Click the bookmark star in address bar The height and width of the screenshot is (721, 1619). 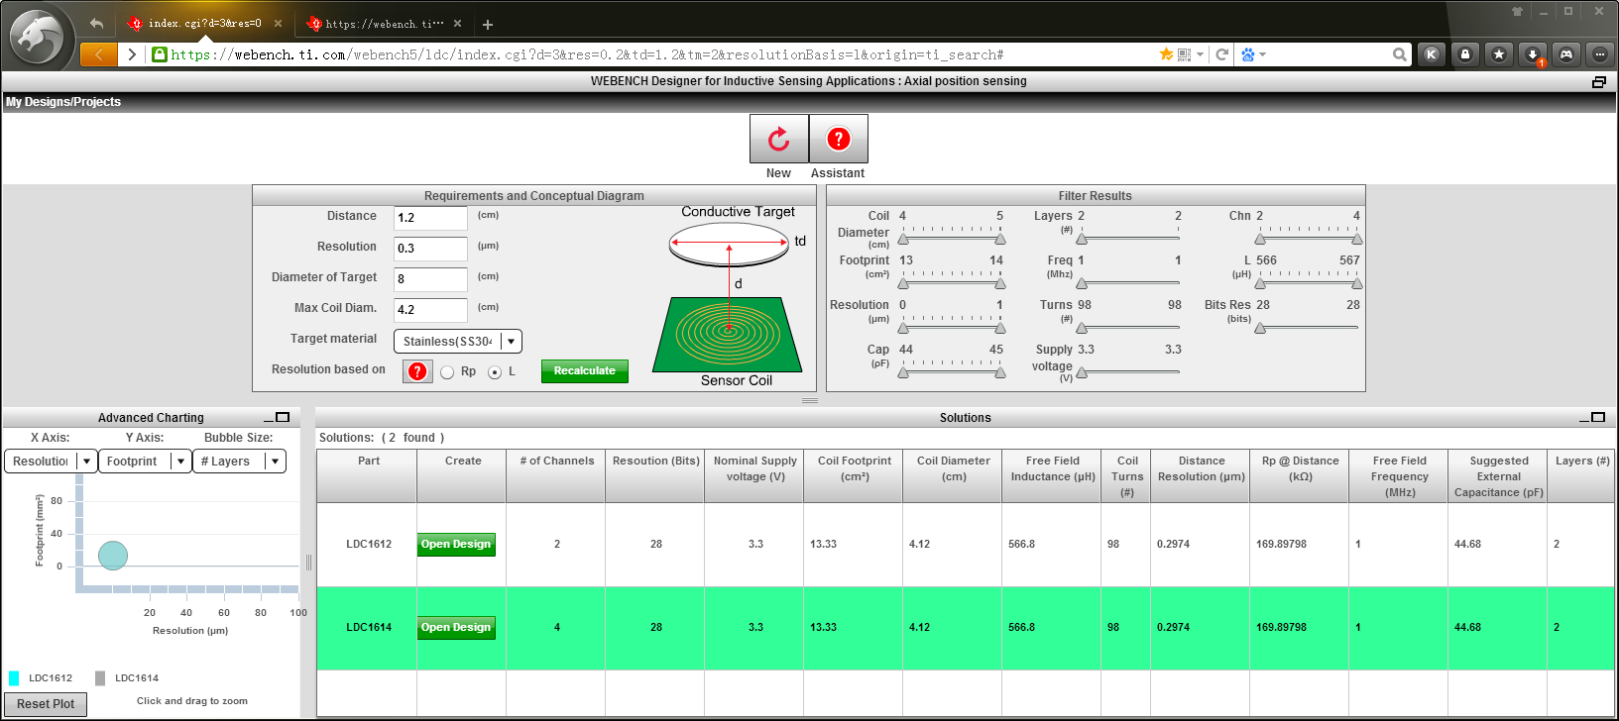pyautogui.click(x=1166, y=54)
